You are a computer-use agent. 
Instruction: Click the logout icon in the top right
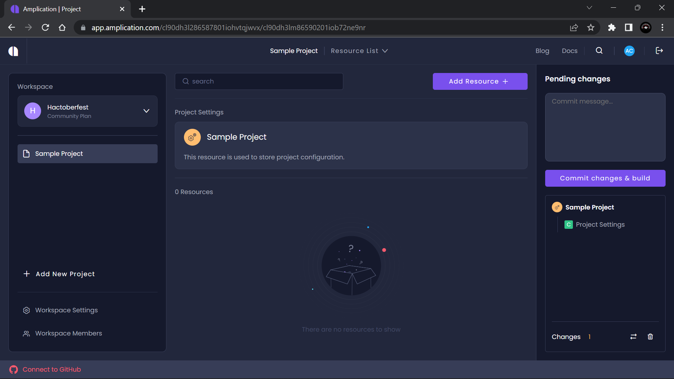659,51
